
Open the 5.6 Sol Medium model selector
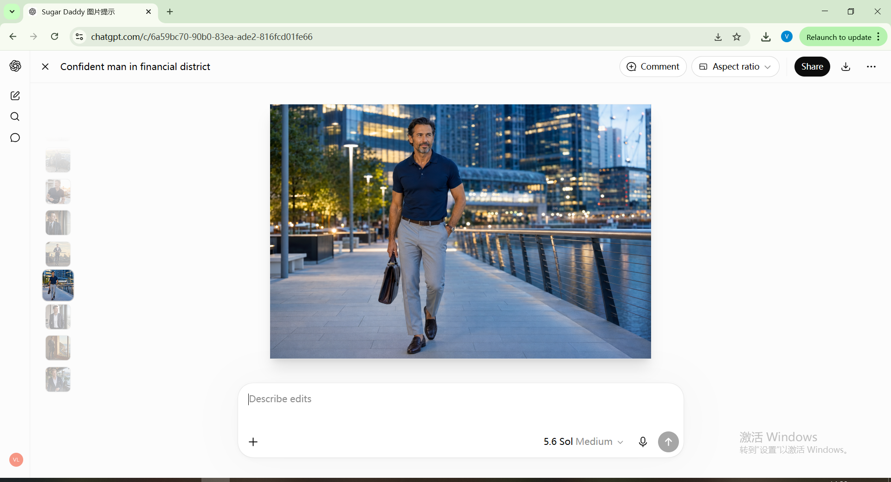coord(583,442)
